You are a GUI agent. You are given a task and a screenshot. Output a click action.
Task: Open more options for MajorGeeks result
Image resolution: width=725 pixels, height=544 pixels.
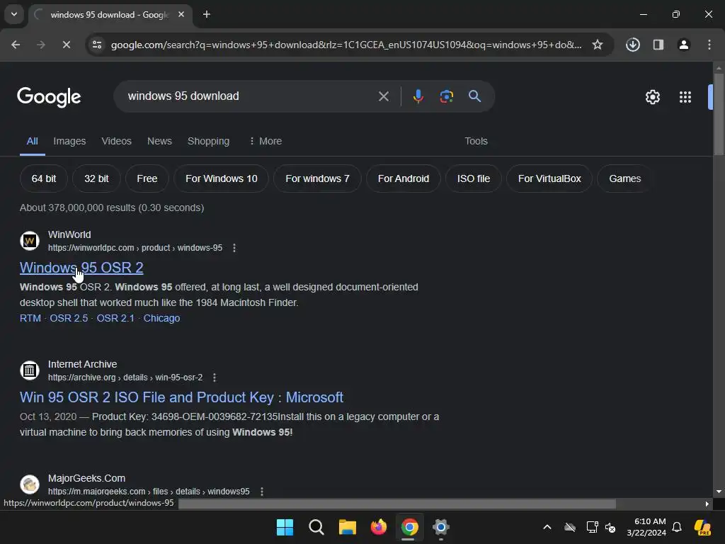[262, 492]
